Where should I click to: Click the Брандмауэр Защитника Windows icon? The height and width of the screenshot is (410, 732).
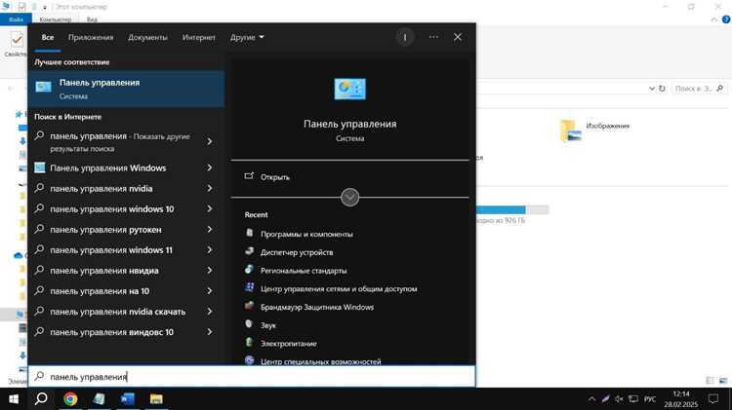click(249, 306)
